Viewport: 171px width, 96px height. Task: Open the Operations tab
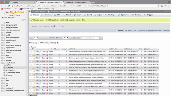(x=123, y=15)
